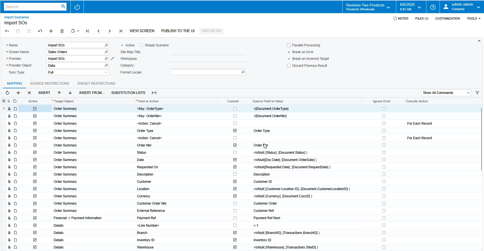The image size is (484, 251).
Task: Add a new record with plus icon
Action: point(51,31)
